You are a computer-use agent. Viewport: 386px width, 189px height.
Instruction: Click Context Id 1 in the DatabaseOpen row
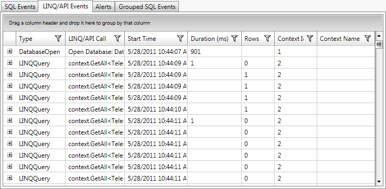pyautogui.click(x=279, y=52)
